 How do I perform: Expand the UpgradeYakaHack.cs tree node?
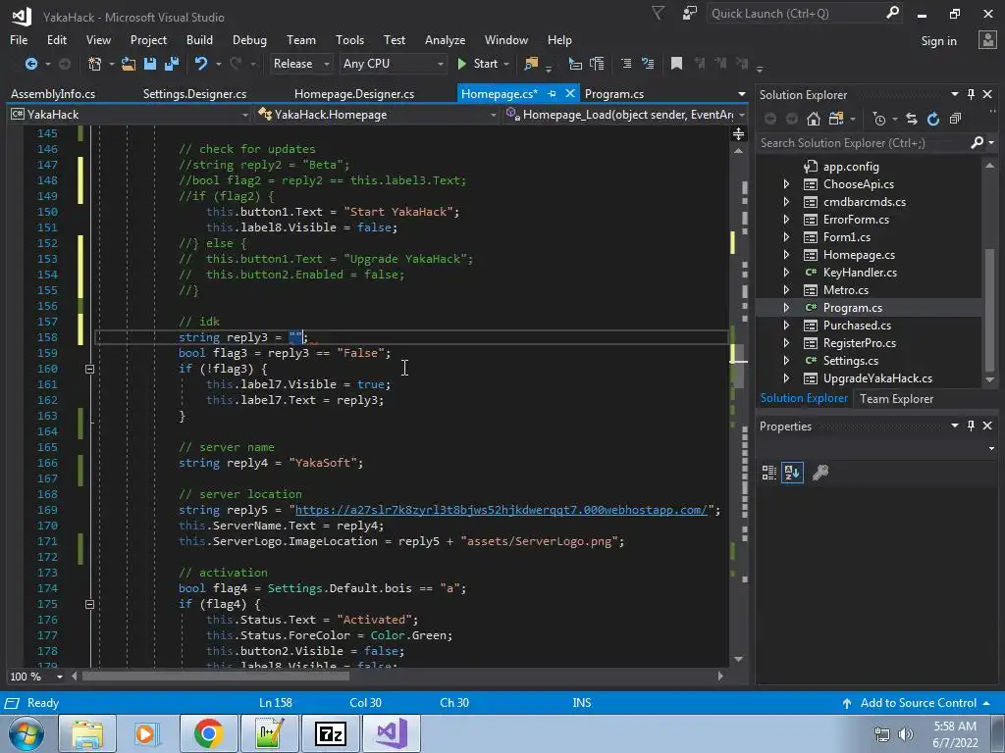786,378
